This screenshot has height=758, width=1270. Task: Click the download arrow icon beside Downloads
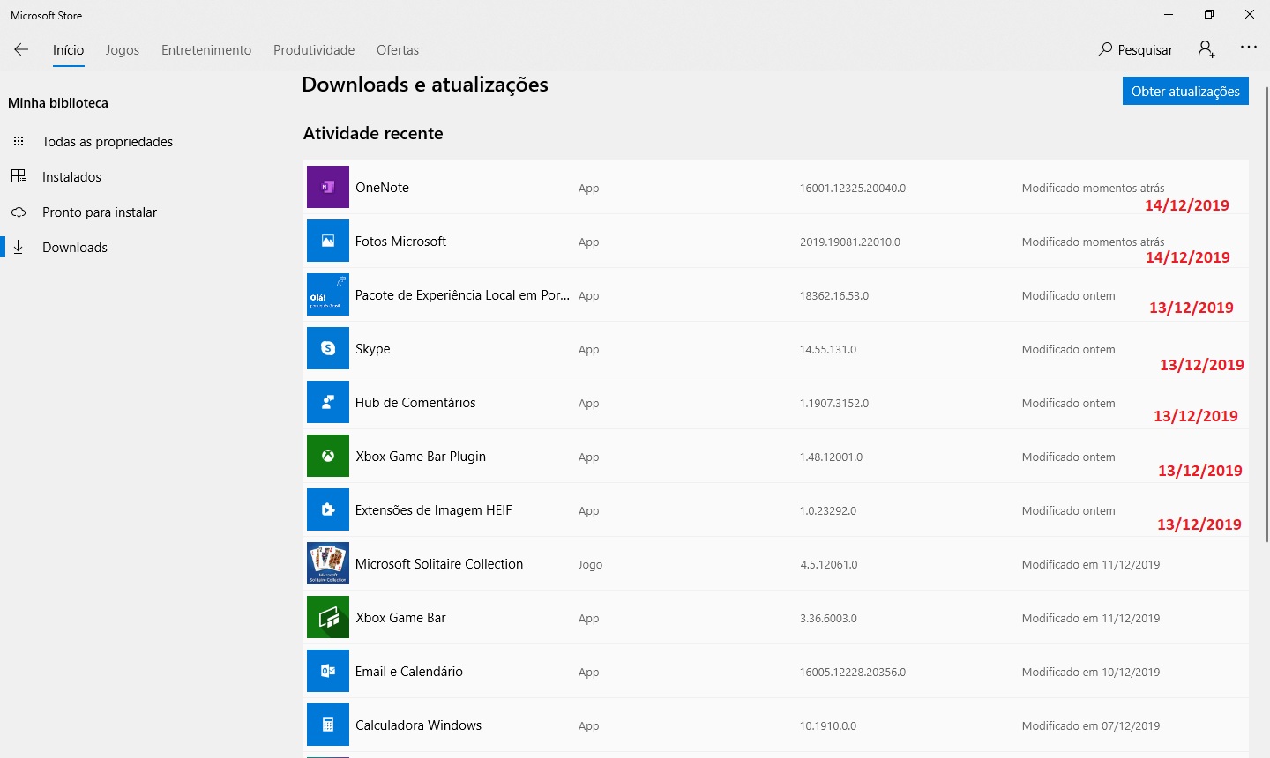(19, 248)
